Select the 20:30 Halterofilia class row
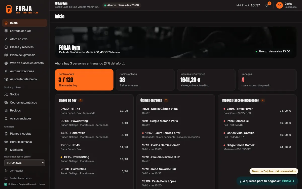This screenshot has width=302, height=189. 94,171
